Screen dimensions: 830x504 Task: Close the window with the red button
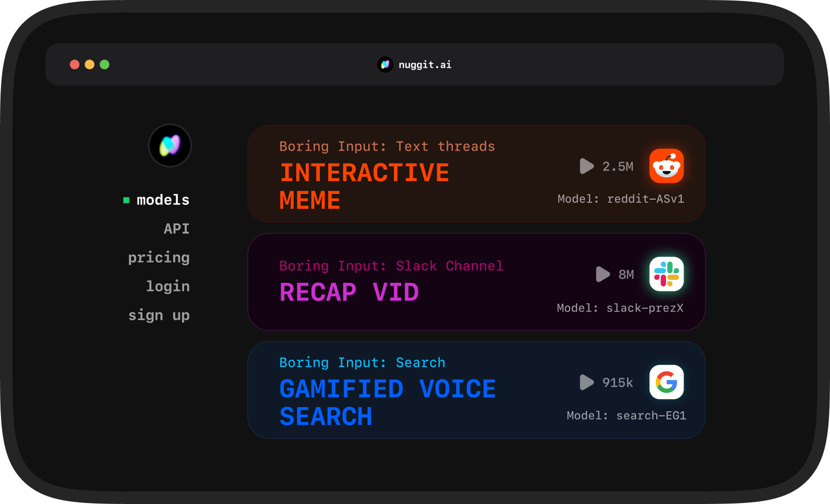point(75,65)
